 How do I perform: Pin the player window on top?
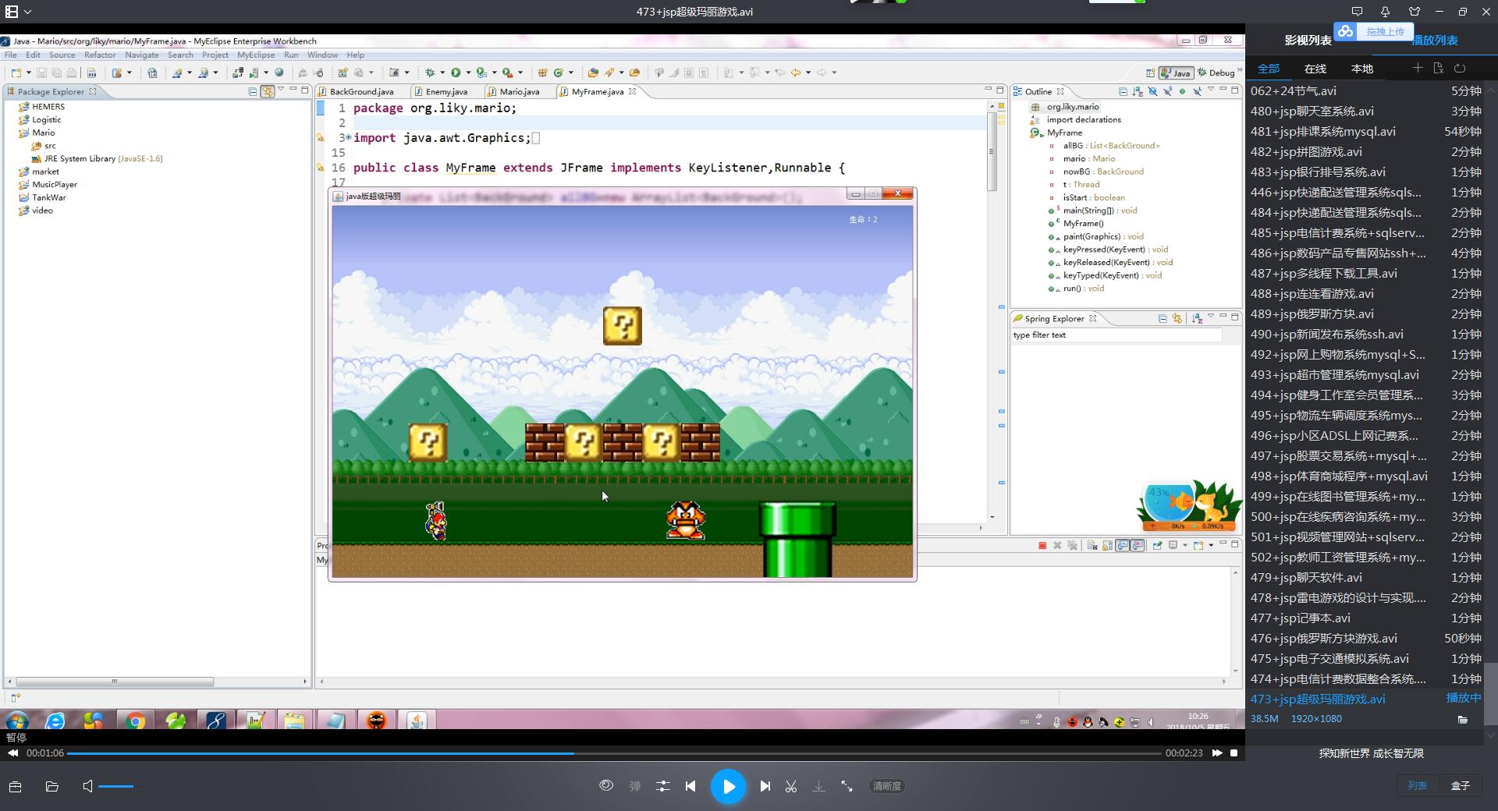point(1385,12)
